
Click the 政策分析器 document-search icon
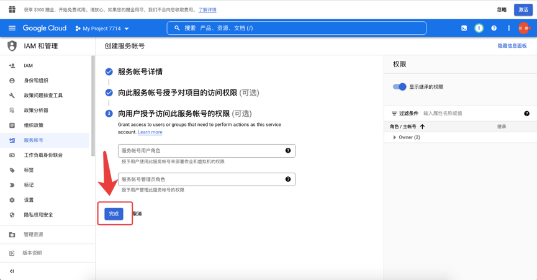click(x=12, y=111)
